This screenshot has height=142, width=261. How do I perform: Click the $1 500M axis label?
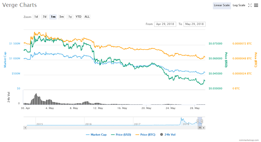(x=14, y=43)
